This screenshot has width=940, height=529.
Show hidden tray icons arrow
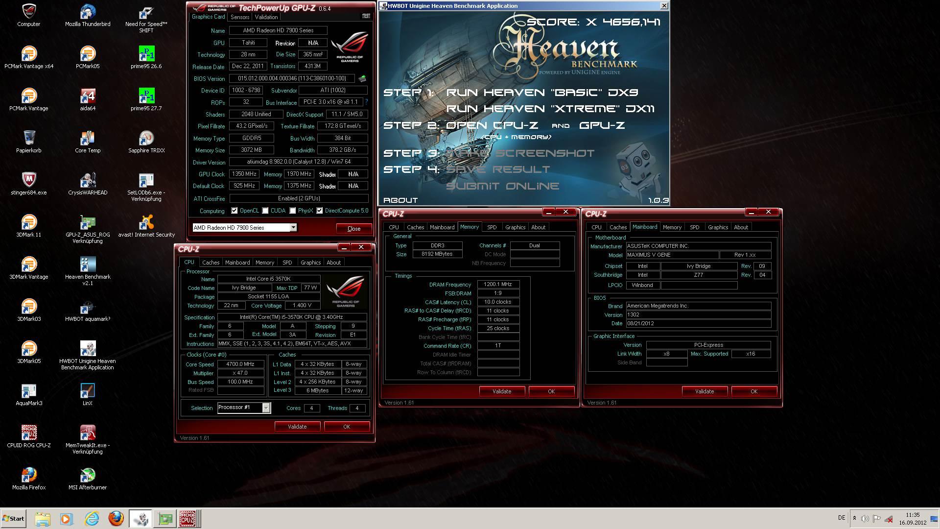click(x=854, y=518)
